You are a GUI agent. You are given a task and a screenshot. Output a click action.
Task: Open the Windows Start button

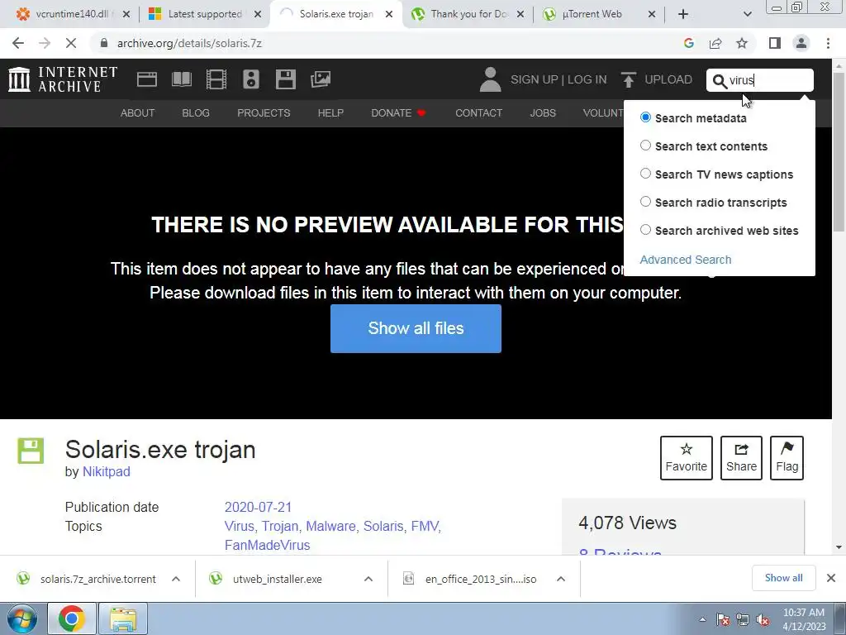(22, 618)
